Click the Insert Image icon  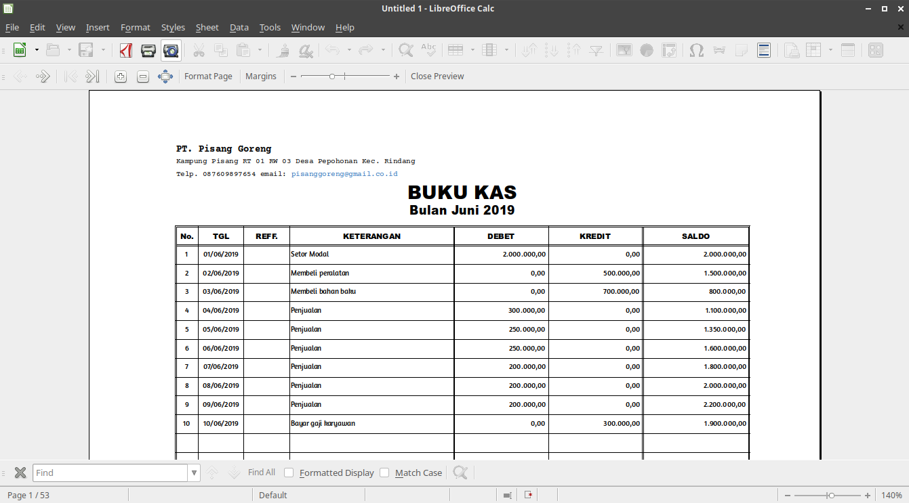coord(624,50)
